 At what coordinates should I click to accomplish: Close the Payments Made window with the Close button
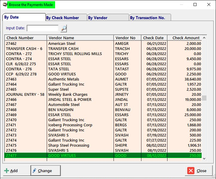tap(199, 171)
